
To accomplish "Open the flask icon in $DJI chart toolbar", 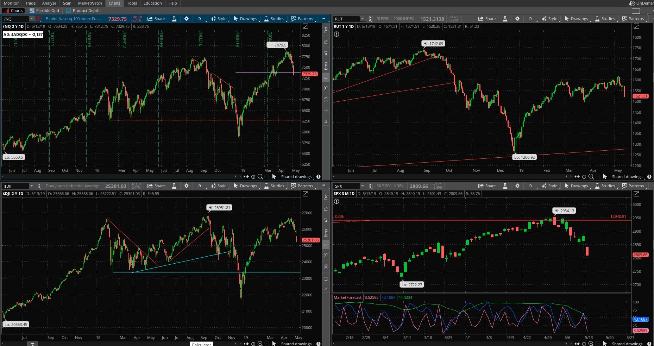I will (174, 186).
